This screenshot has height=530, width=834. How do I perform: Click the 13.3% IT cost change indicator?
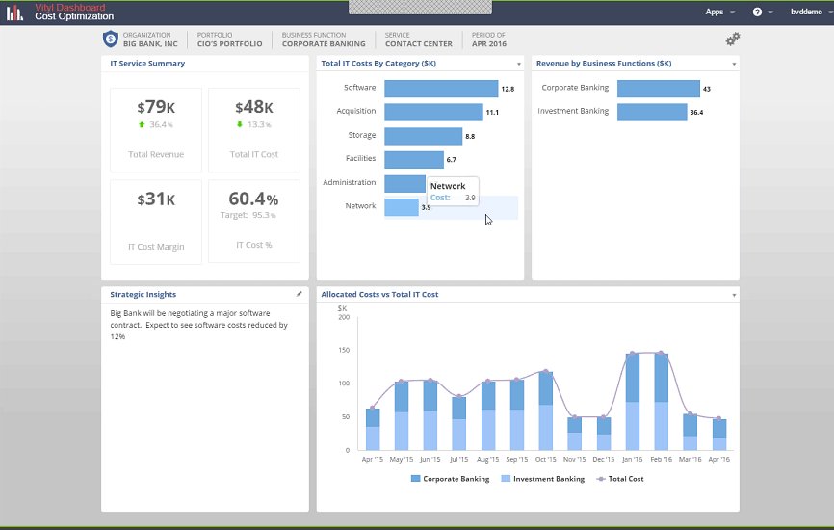(x=253, y=124)
